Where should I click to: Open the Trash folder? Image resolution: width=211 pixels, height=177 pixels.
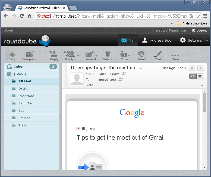point(32,125)
